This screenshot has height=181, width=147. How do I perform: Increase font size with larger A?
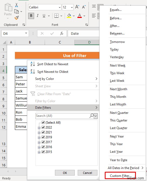coord(77,7)
